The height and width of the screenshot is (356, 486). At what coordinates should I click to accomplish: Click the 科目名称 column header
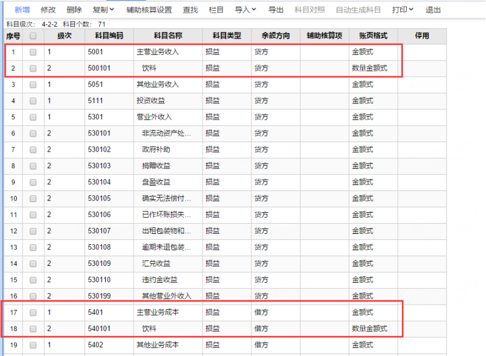click(x=167, y=36)
